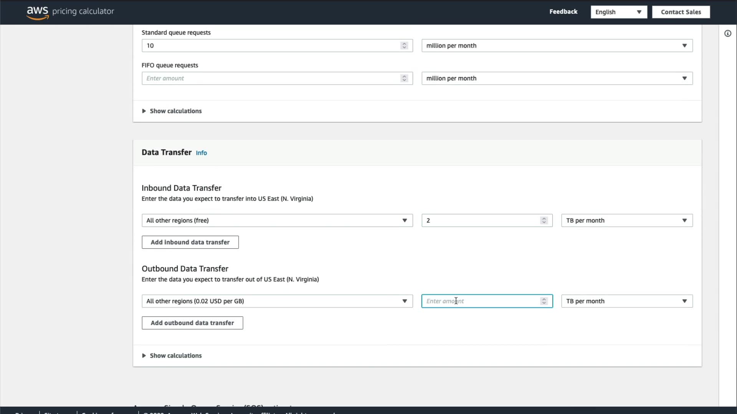Click the stepper on Standard queue requests
737x414 pixels.
(404, 46)
